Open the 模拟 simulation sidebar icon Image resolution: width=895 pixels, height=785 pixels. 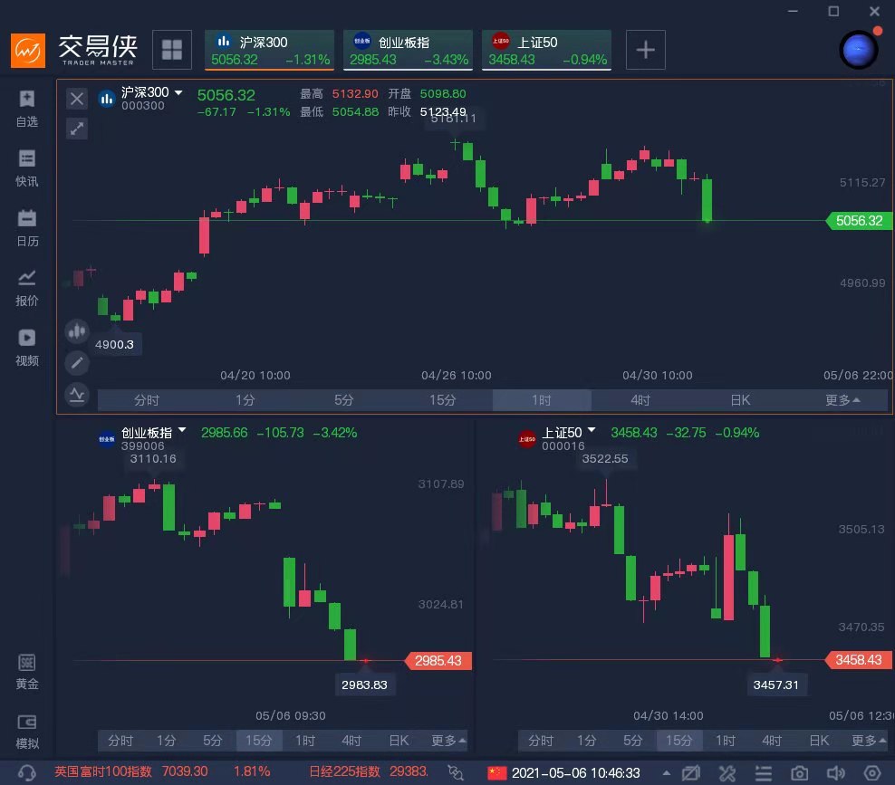point(27,732)
